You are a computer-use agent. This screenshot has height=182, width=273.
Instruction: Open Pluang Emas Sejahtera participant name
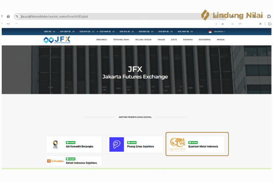[140, 147]
